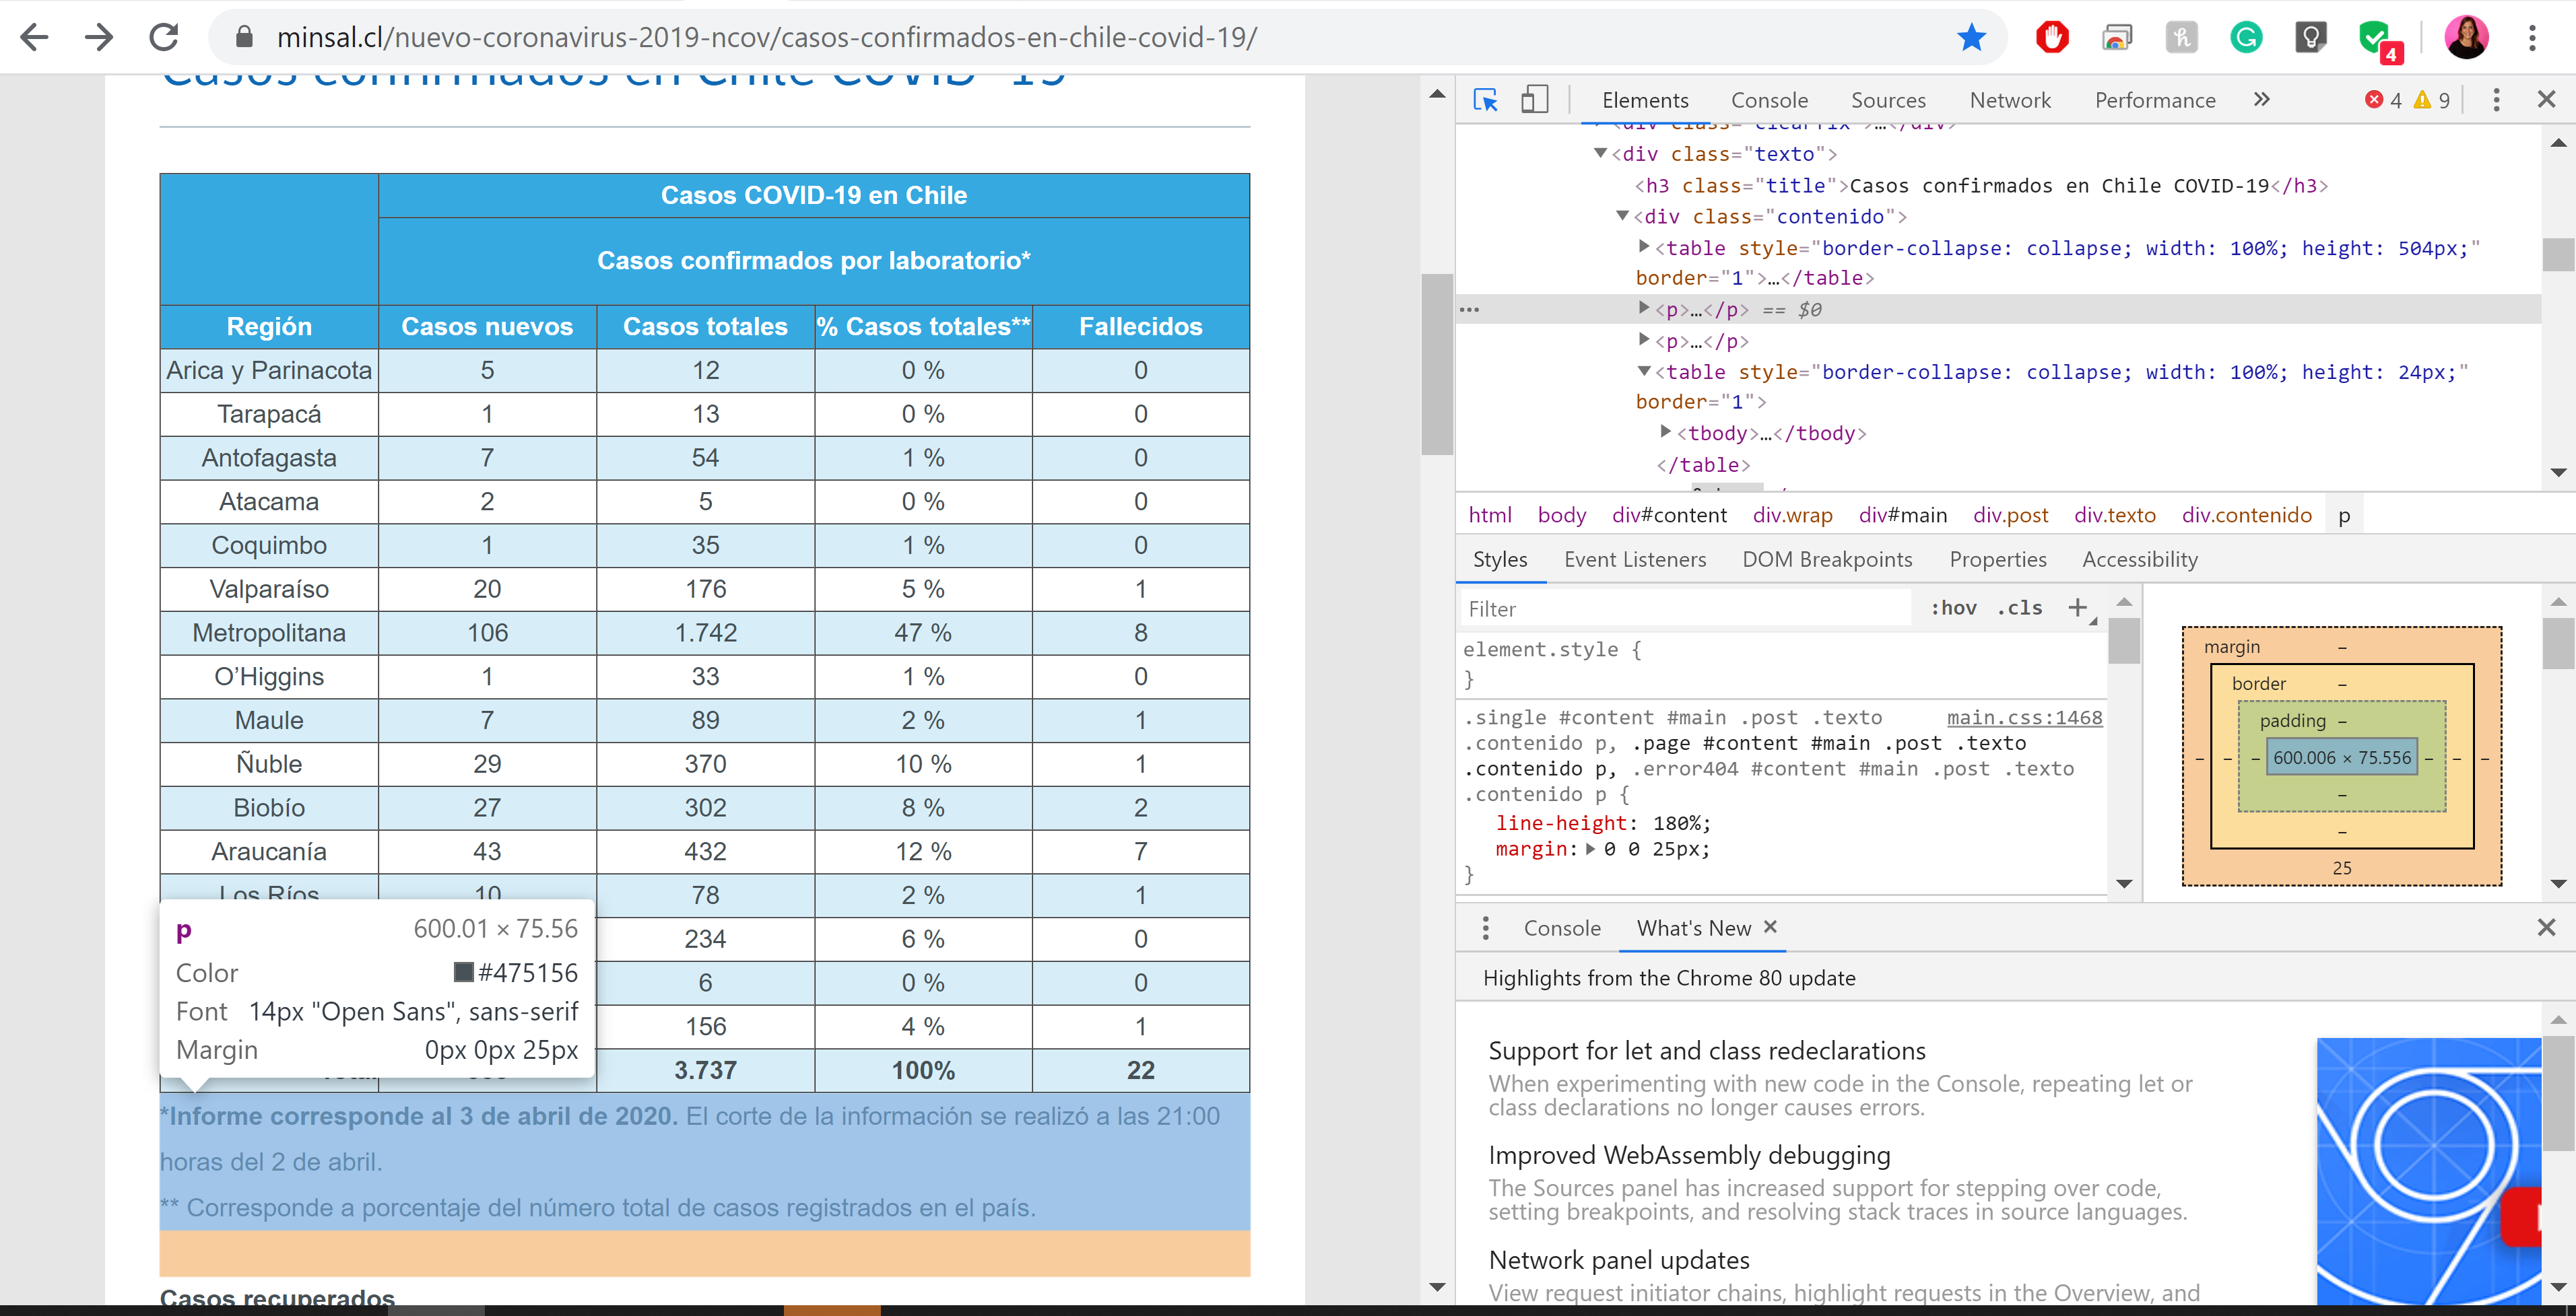This screenshot has width=2576, height=1316.
Task: Click the box model content size 600.006 × 75.556
Action: click(2341, 757)
